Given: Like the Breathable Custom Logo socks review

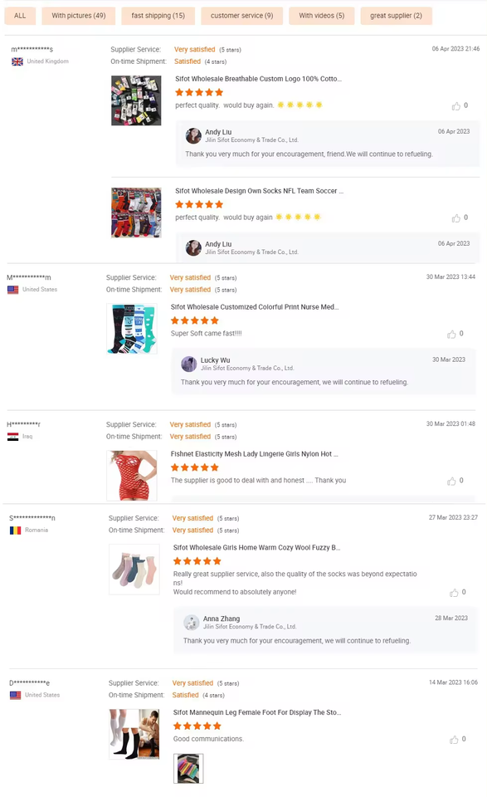Looking at the screenshot, I should pos(456,105).
